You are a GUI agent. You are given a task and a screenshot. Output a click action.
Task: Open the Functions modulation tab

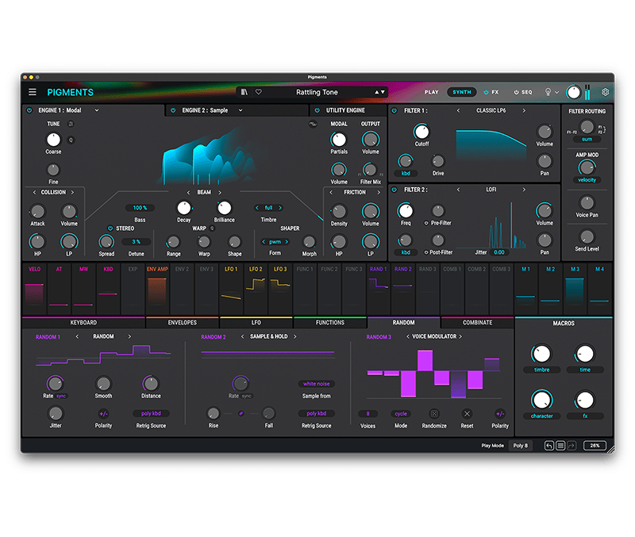[330, 323]
